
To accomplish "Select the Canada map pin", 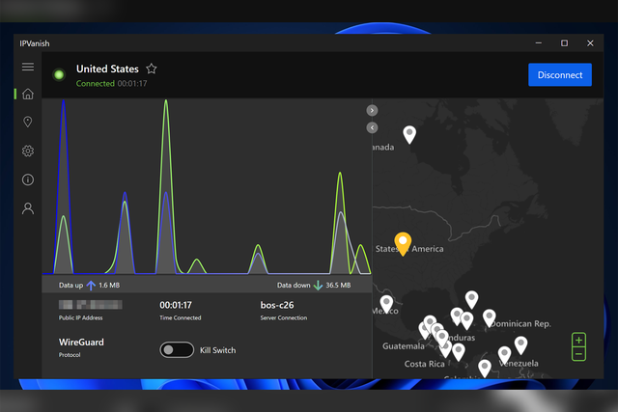I will click(x=409, y=134).
